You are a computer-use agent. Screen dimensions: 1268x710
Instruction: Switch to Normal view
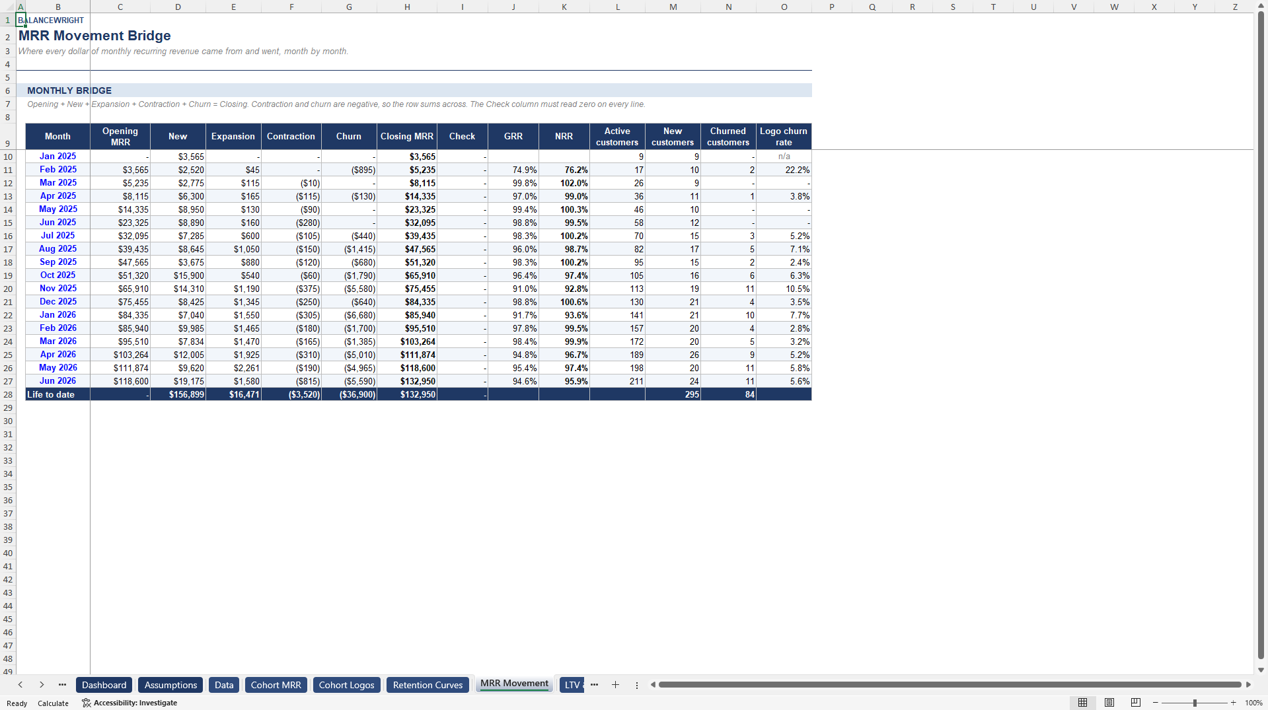click(1082, 703)
